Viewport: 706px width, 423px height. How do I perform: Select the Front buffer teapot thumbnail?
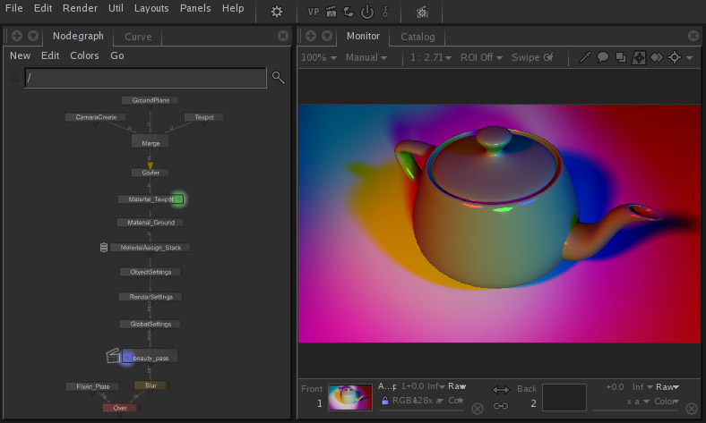coord(349,397)
